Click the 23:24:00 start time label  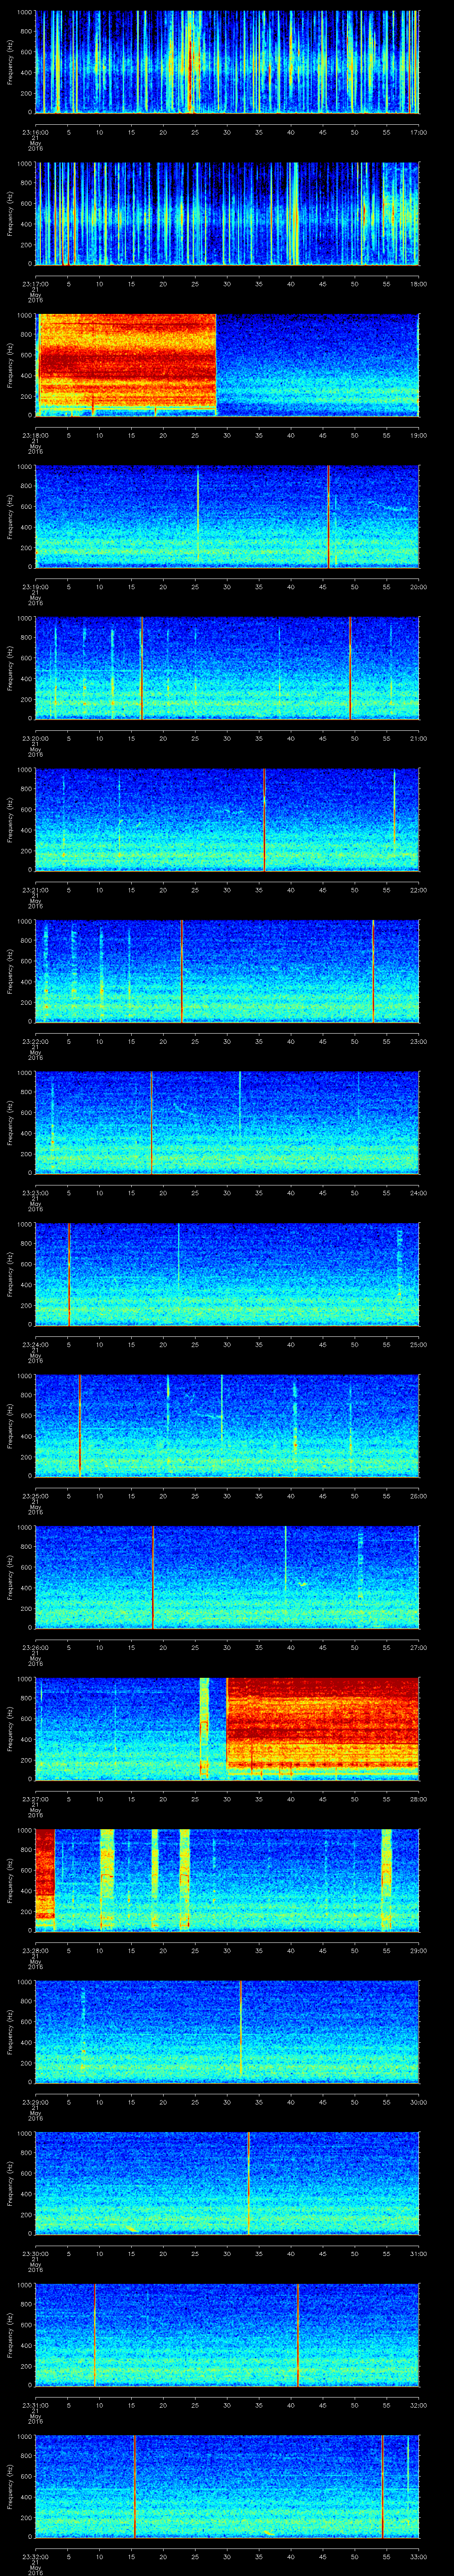(35, 1345)
